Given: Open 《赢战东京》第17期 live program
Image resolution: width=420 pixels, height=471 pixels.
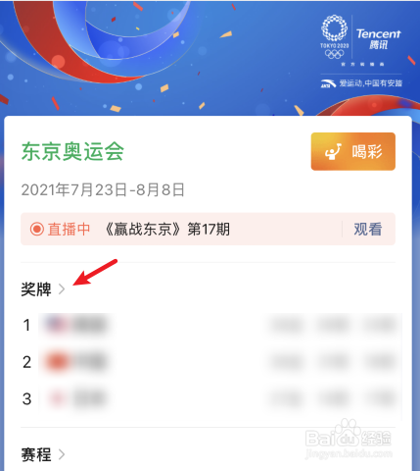Looking at the screenshot, I should 167,229.
